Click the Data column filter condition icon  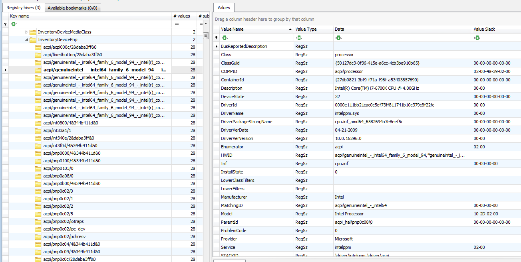[x=338, y=37]
